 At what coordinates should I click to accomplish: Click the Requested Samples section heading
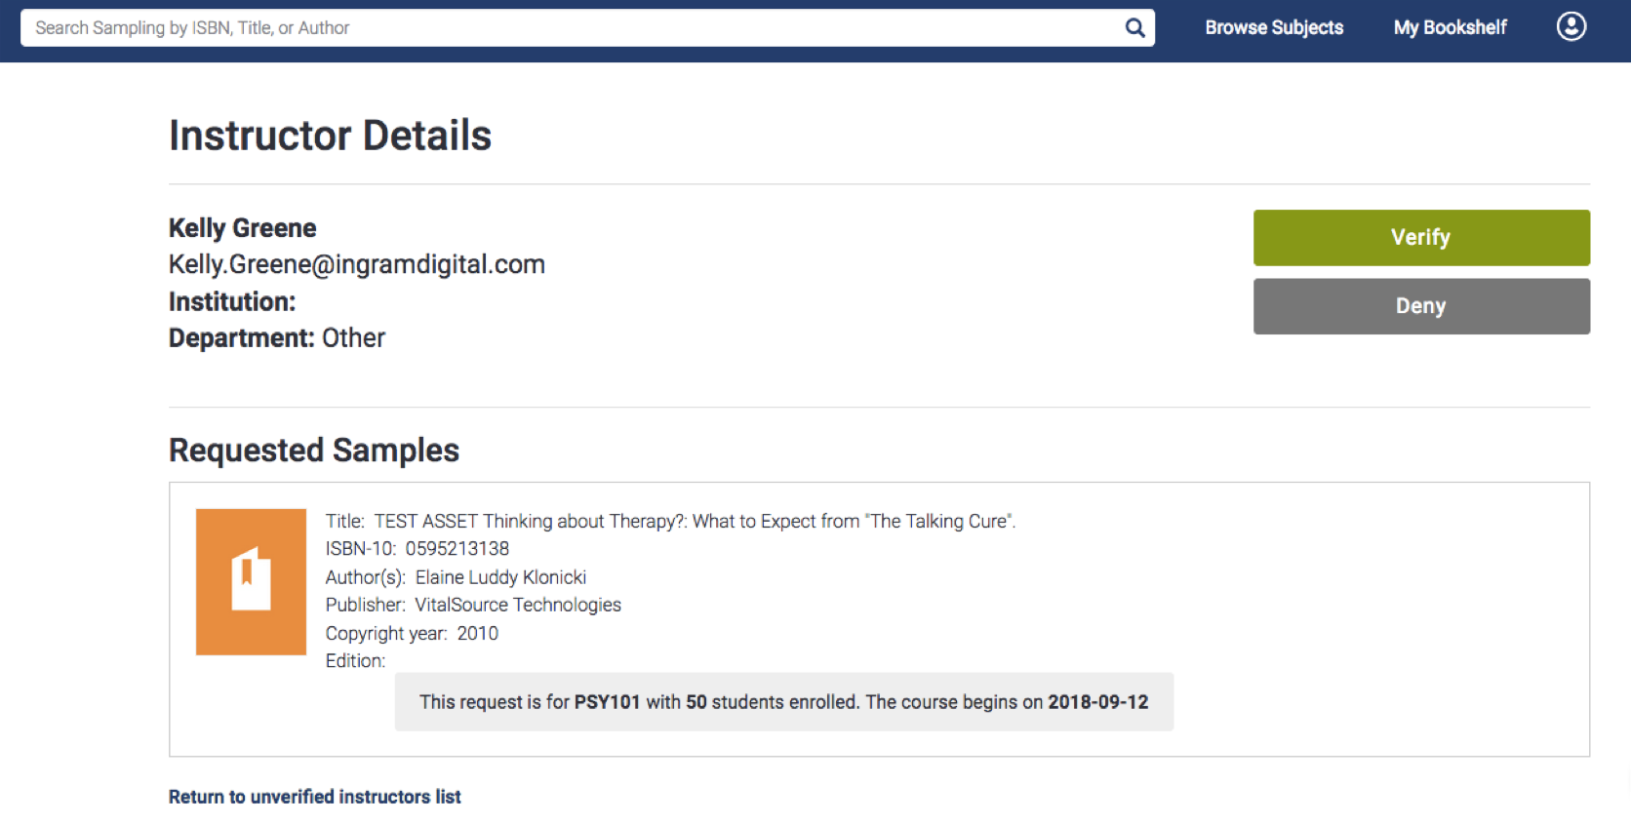coord(313,451)
